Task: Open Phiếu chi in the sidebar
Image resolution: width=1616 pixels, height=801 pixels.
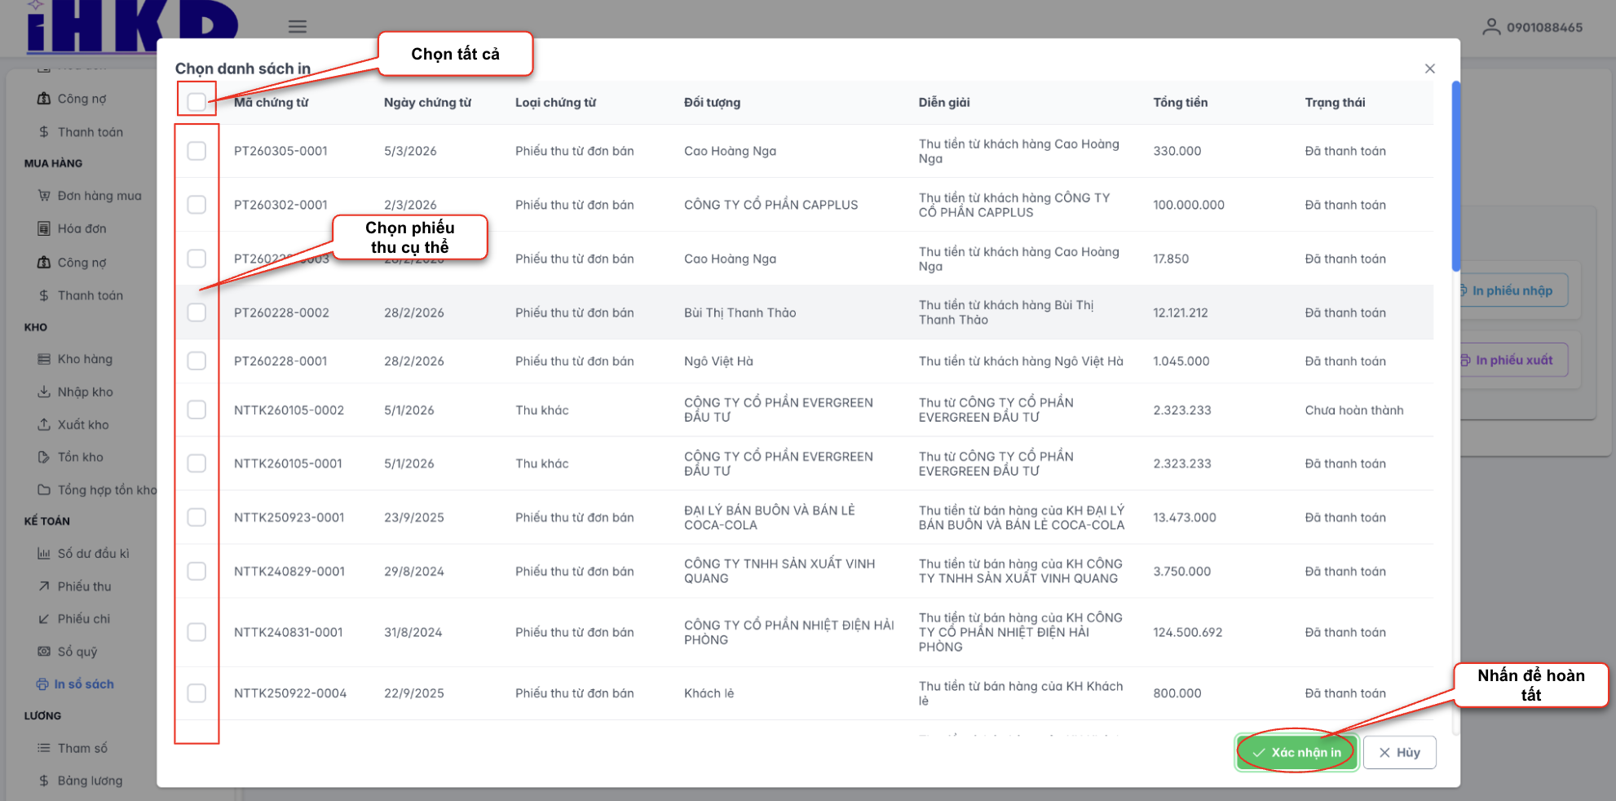Action: click(x=83, y=618)
